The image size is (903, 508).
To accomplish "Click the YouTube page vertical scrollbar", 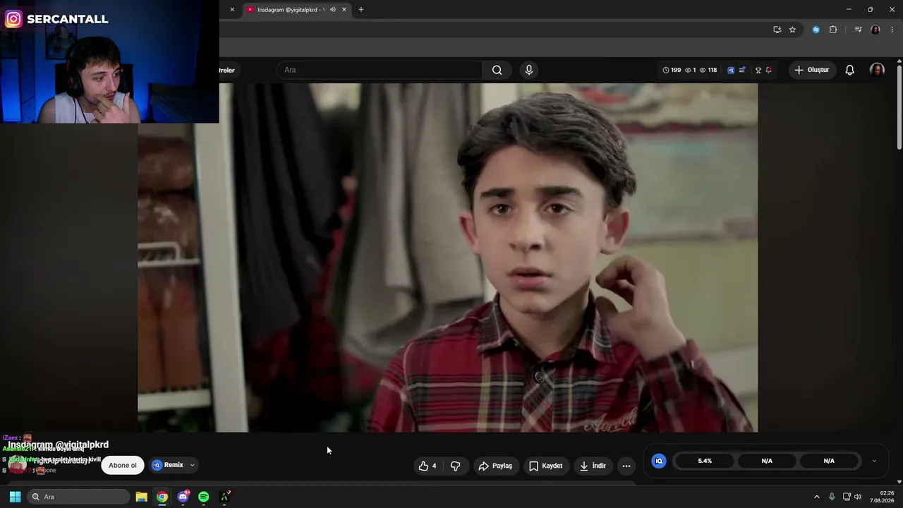I will pos(899,106).
